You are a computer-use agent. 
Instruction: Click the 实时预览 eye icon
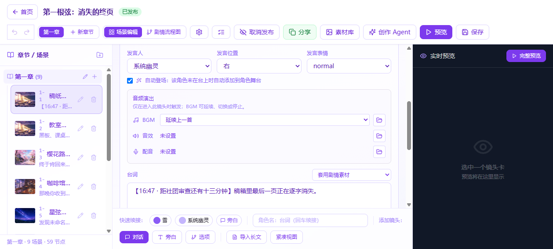[x=423, y=56]
